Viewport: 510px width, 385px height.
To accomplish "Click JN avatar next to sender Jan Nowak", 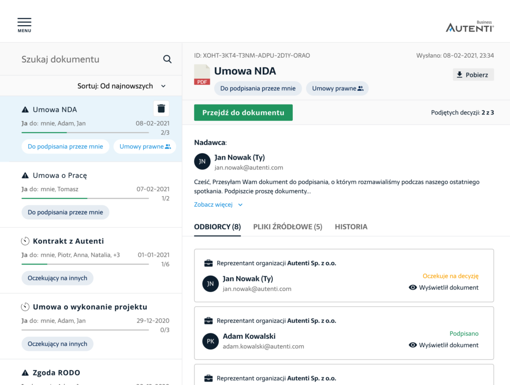I will pos(202,162).
